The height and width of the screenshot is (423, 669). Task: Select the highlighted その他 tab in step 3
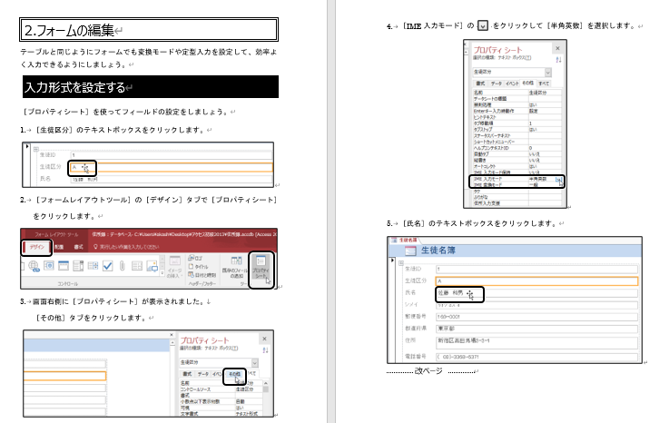tap(234, 373)
